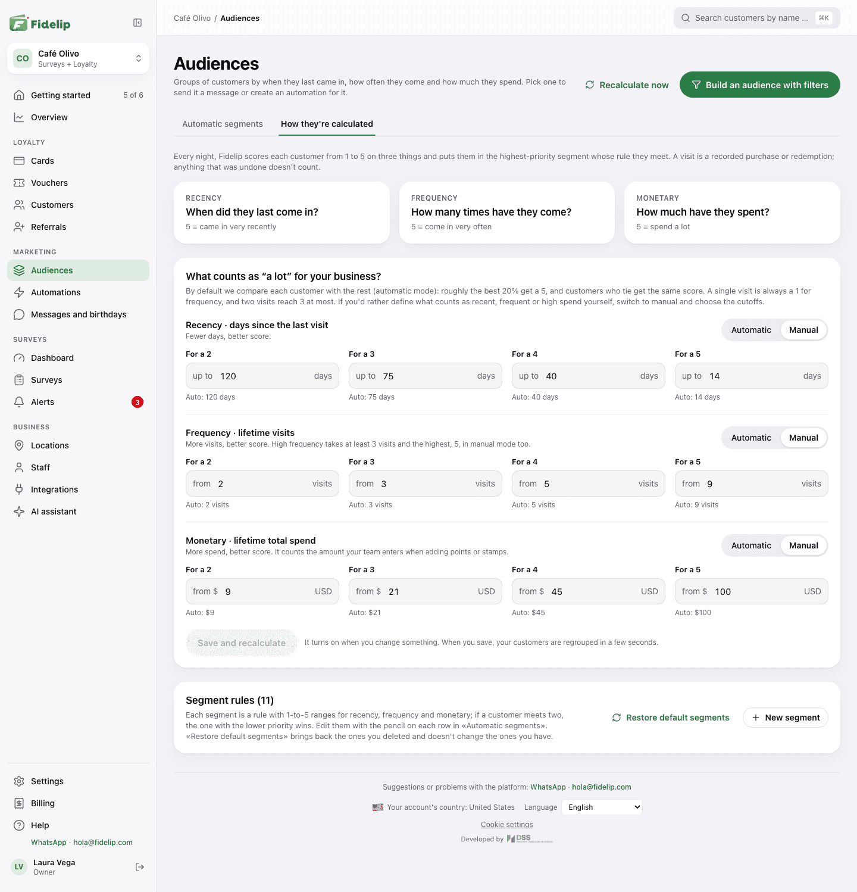Click the Referrals add-person icon
The image size is (857, 892).
click(19, 227)
